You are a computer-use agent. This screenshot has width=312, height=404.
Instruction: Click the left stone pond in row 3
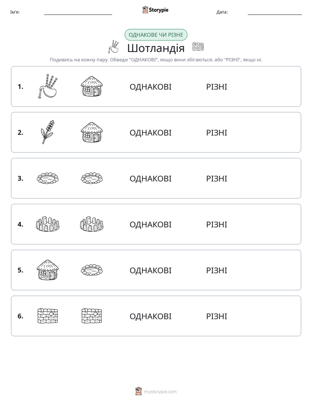tap(48, 178)
